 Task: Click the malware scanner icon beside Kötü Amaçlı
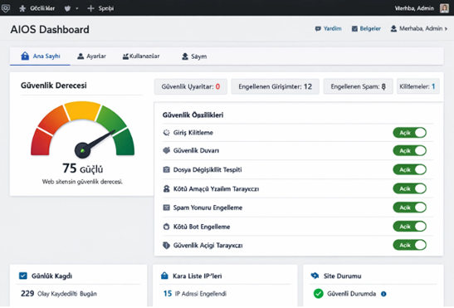(166, 188)
